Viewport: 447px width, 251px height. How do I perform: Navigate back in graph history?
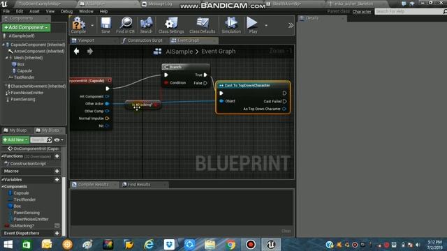click(x=76, y=51)
